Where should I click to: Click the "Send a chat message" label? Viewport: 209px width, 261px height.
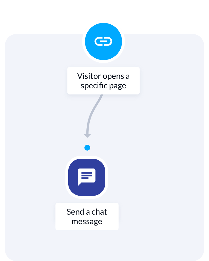coord(87,216)
